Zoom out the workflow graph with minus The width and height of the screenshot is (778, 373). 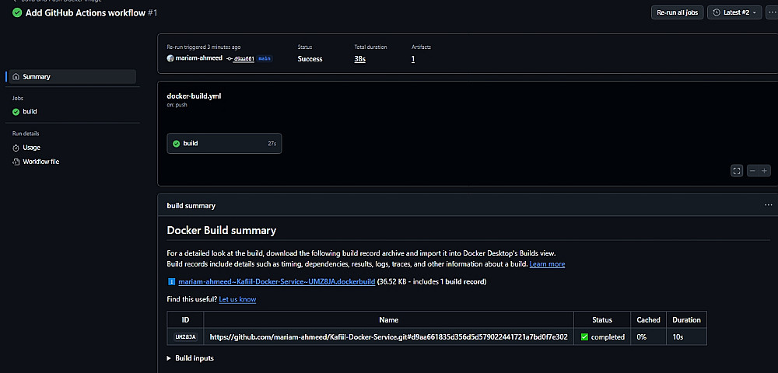click(752, 171)
